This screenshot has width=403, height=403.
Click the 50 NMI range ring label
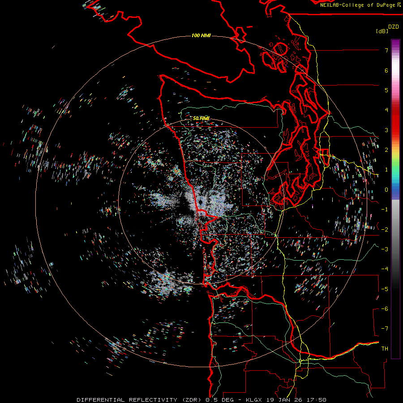[201, 118]
